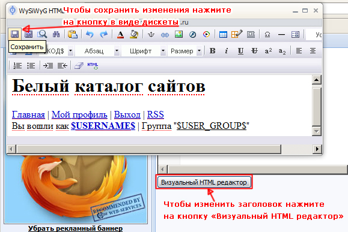Click the save-and-close floppy icon
348x232 pixels.
tap(28, 34)
